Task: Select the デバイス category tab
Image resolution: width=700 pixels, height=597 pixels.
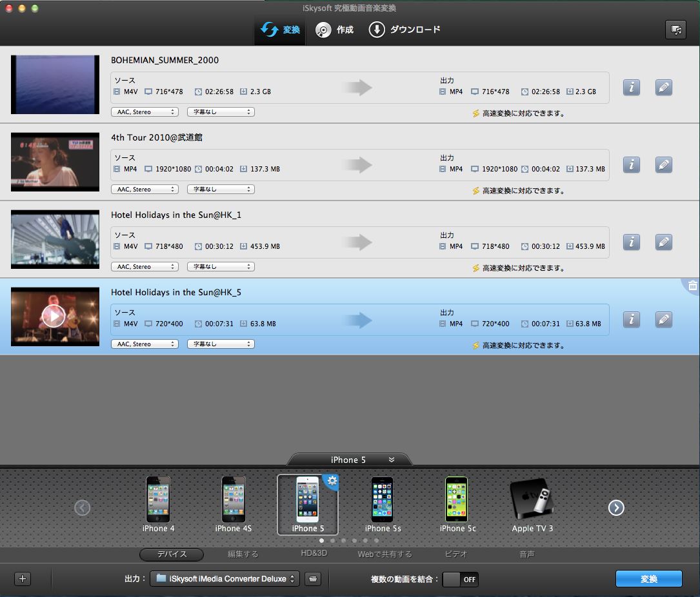Action: click(x=172, y=554)
